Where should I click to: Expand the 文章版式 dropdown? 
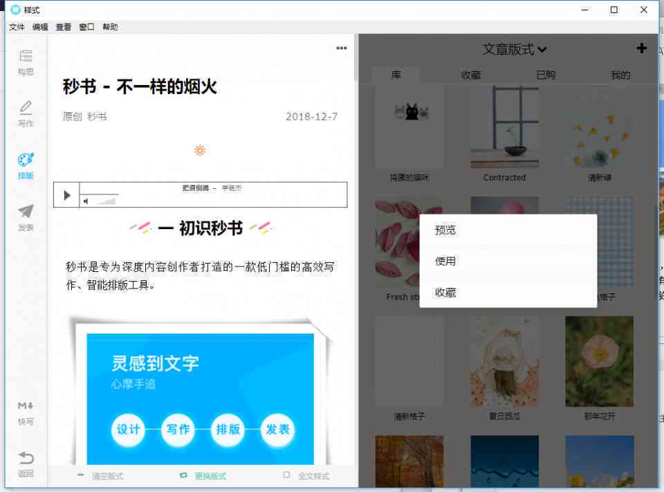pyautogui.click(x=514, y=49)
